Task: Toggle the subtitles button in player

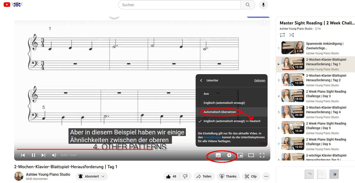Action: 218,155
